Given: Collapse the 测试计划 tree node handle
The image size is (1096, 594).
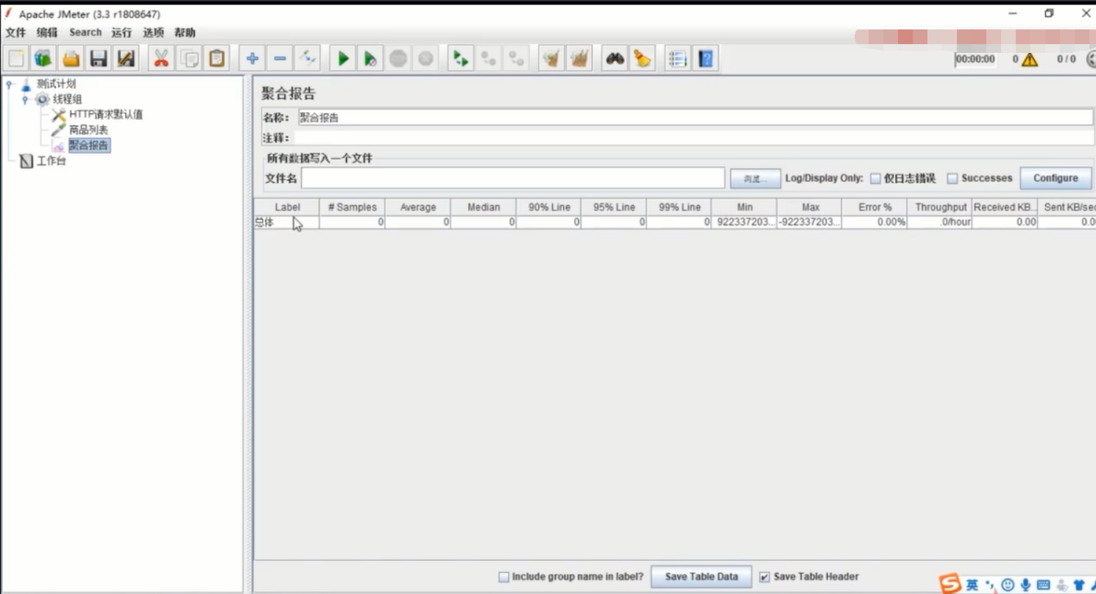Looking at the screenshot, I should [x=10, y=84].
